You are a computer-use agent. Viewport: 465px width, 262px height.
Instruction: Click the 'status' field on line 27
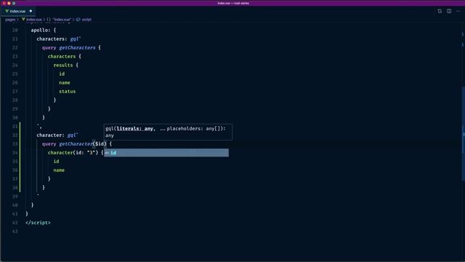click(x=68, y=91)
